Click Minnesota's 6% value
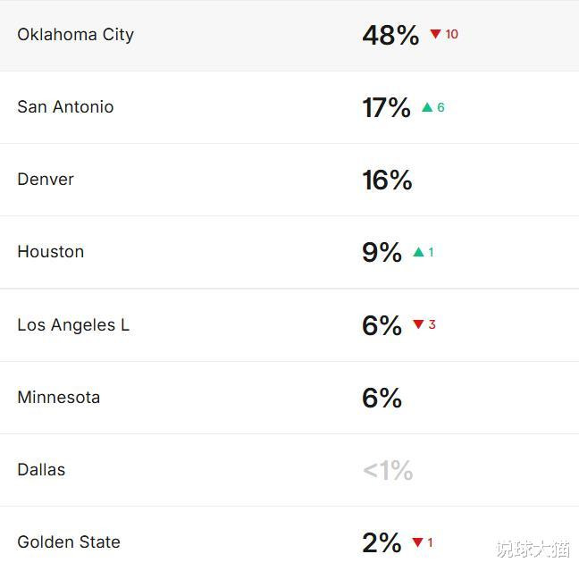Image resolution: width=579 pixels, height=571 pixels. click(382, 398)
